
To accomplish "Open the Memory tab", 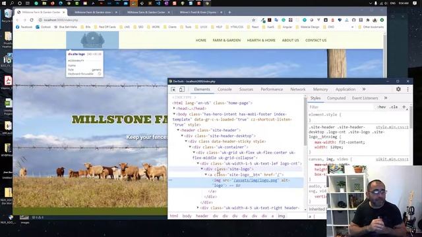I will pyautogui.click(x=320, y=90).
